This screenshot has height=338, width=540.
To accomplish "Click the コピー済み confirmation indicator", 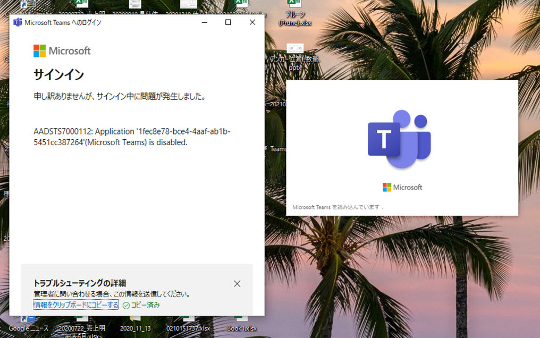I will (141, 305).
